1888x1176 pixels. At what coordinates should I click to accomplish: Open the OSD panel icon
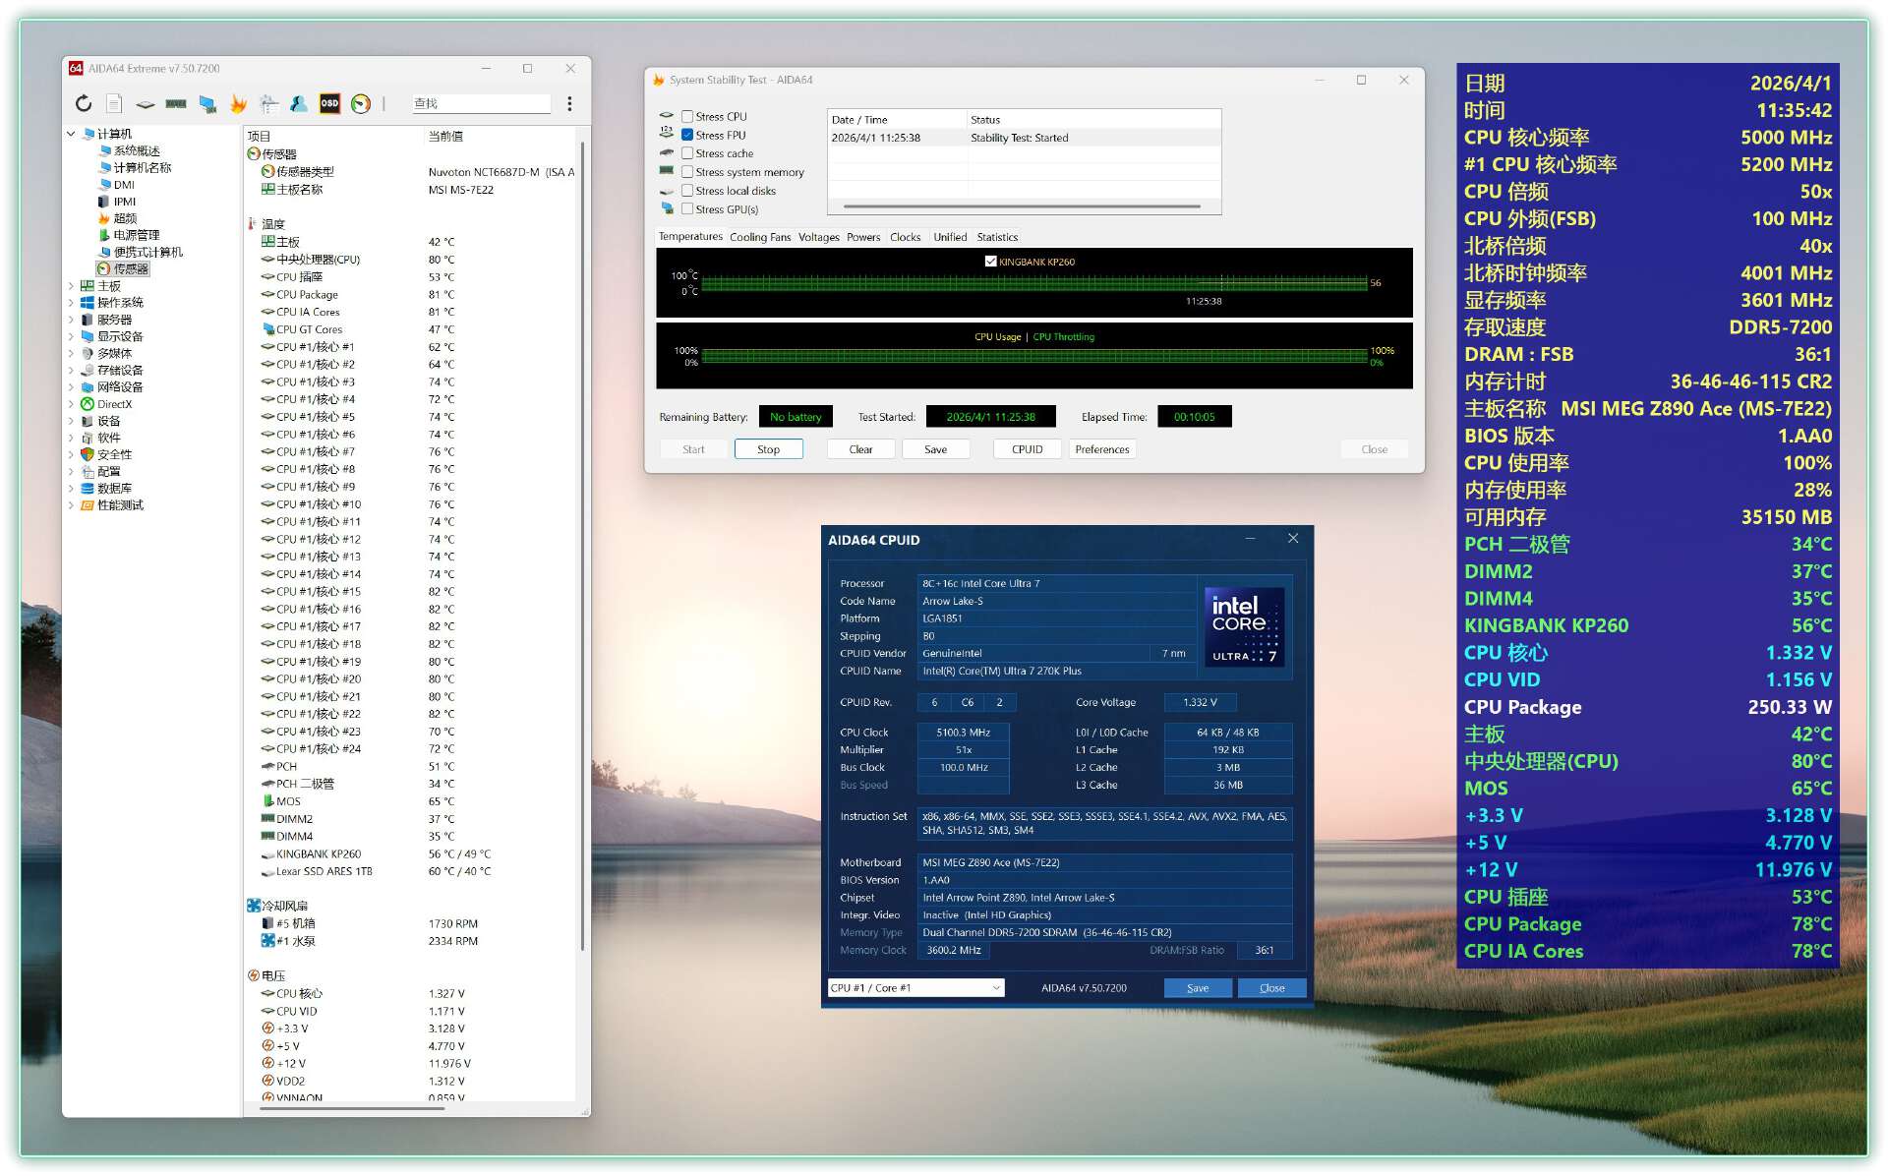(329, 103)
